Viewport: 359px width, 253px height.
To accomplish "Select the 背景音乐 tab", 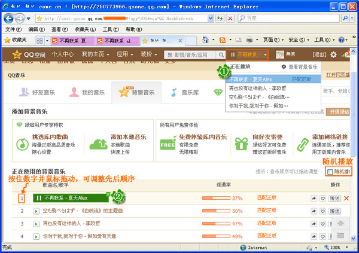I will pyautogui.click(x=136, y=92).
